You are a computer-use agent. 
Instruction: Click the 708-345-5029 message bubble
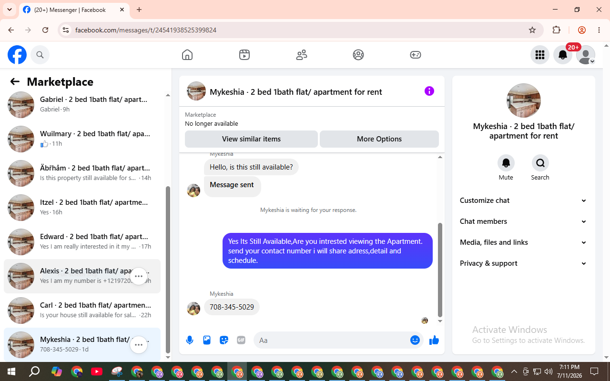coord(232,307)
